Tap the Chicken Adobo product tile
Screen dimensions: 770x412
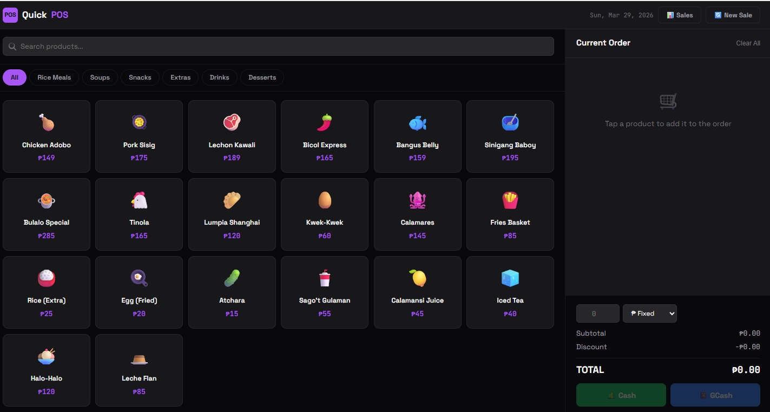(x=46, y=136)
